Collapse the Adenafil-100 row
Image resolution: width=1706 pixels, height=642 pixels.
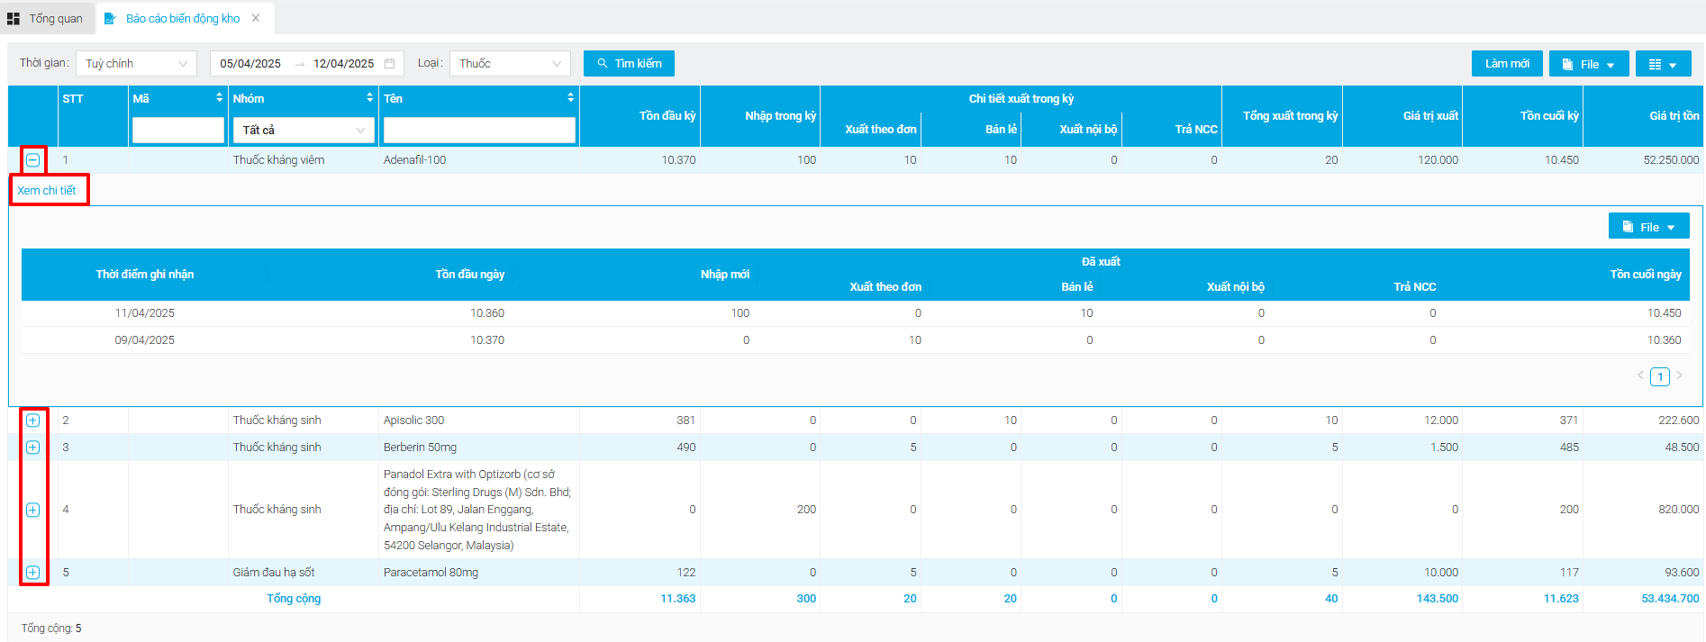[33, 160]
